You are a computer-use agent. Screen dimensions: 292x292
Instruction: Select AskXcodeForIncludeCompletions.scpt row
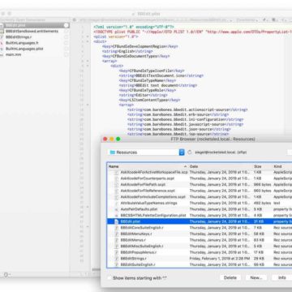[200, 197]
